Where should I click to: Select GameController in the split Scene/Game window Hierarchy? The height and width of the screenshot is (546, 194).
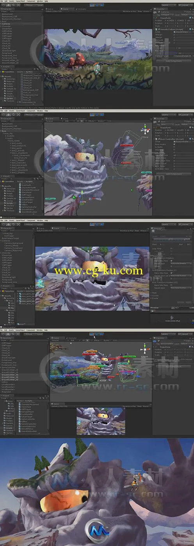(x=9, y=367)
